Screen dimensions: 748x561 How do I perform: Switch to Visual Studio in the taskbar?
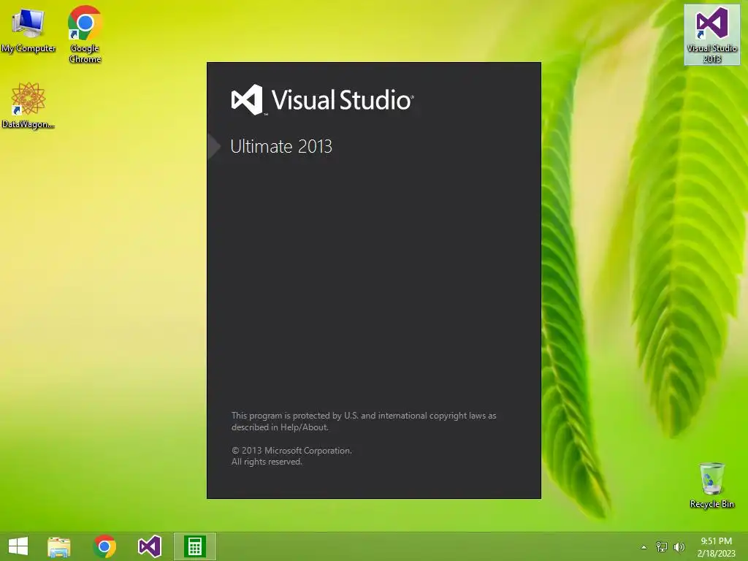pos(149,546)
